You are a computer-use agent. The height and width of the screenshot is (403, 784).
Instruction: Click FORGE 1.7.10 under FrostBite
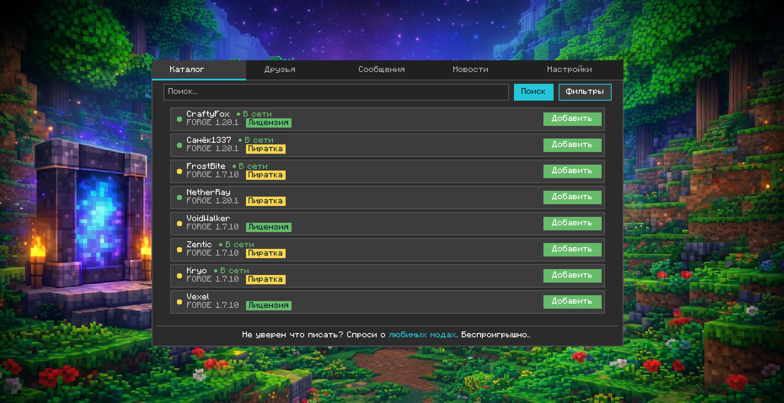(213, 175)
